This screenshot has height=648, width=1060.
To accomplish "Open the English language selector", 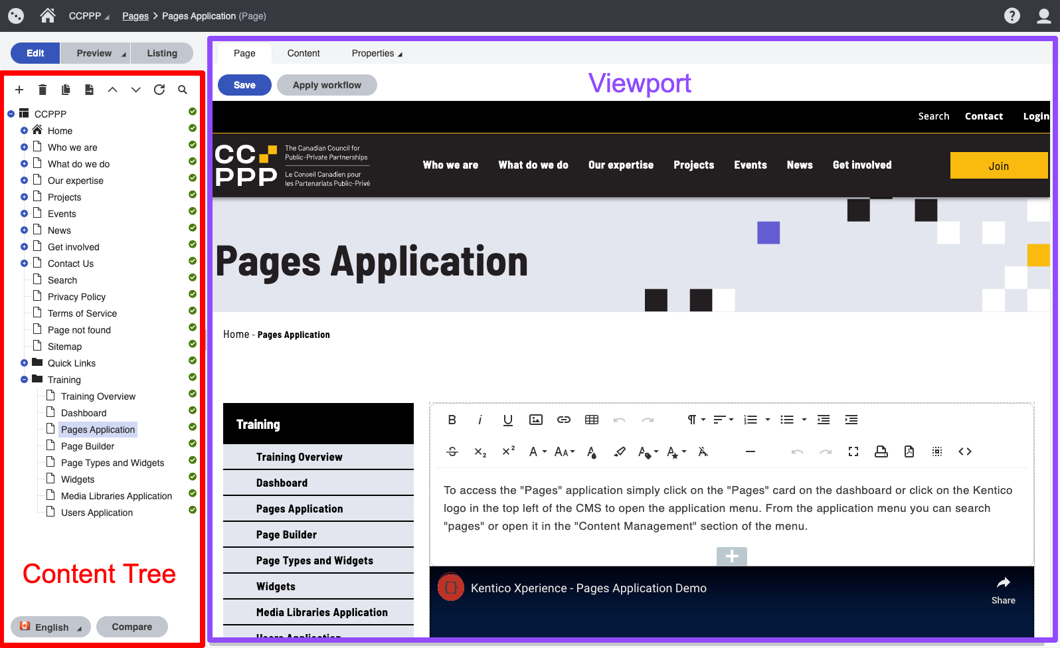I will [x=50, y=627].
